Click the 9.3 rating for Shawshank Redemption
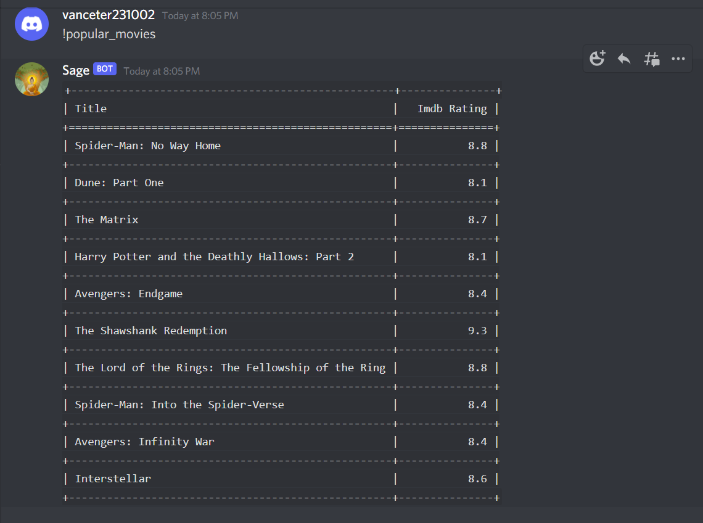This screenshot has width=703, height=523. 477,331
